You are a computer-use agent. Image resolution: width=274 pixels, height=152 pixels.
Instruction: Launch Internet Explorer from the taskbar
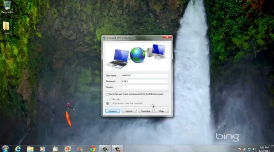(x=18, y=149)
